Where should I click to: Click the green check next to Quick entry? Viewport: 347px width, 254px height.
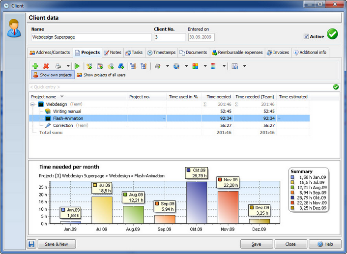click(x=336, y=87)
